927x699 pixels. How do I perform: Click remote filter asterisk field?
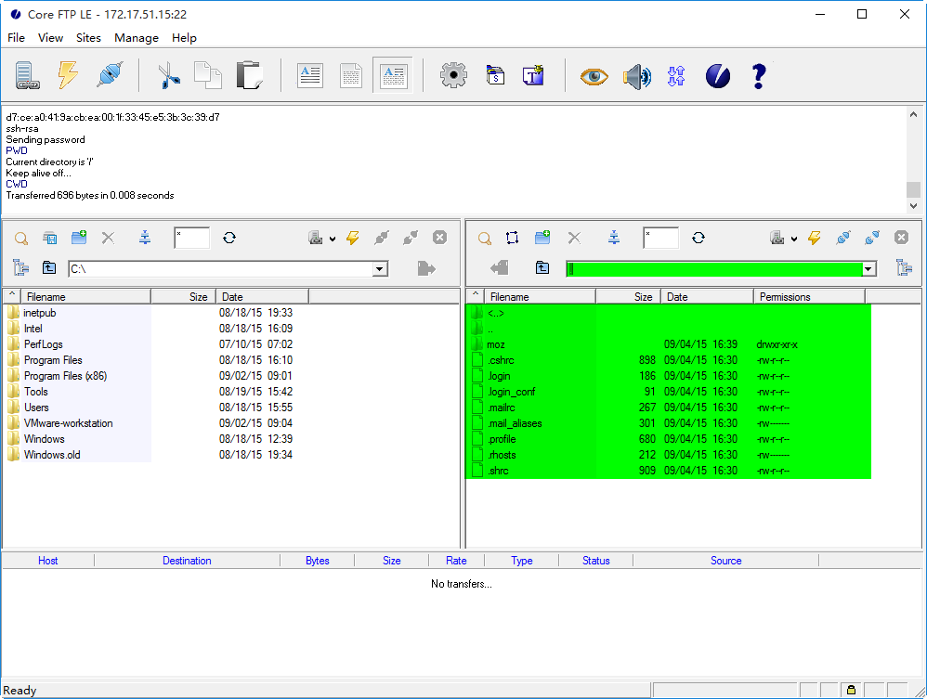pos(661,239)
